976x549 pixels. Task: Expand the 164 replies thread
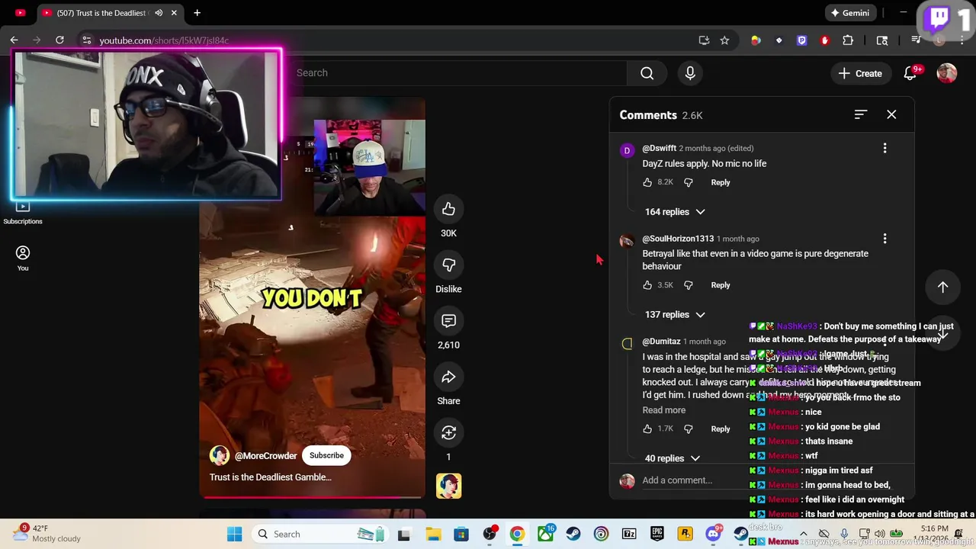(x=675, y=212)
